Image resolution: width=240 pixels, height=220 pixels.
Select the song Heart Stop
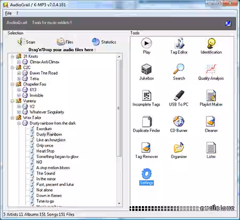pyautogui.click(x=45, y=151)
